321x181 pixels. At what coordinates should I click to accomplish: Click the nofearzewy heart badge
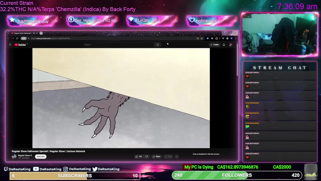212,21
